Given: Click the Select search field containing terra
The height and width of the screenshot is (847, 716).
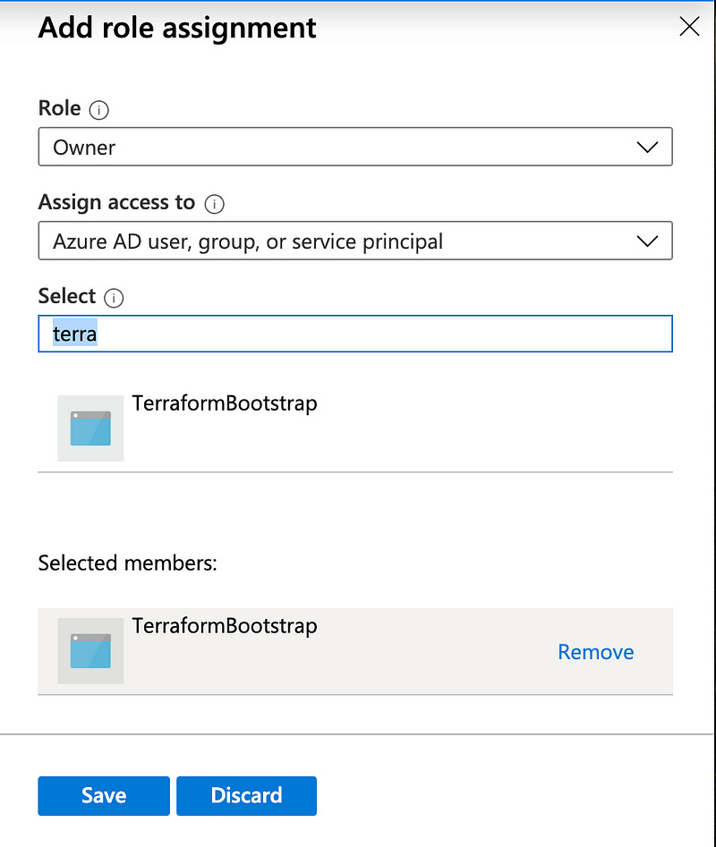Looking at the screenshot, I should [355, 334].
